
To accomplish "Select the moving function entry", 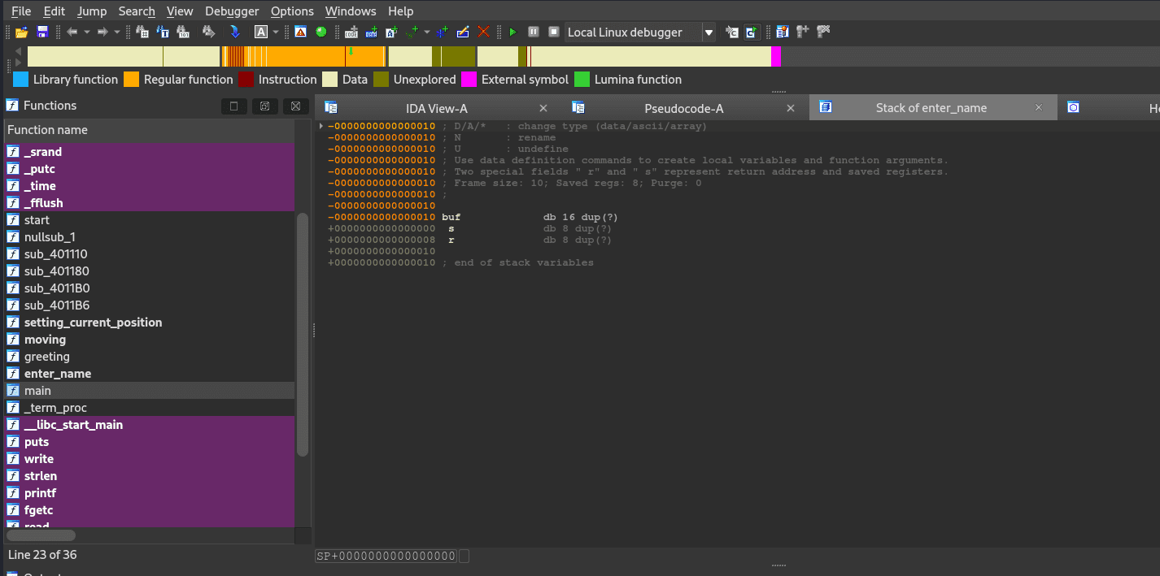I will pos(45,340).
